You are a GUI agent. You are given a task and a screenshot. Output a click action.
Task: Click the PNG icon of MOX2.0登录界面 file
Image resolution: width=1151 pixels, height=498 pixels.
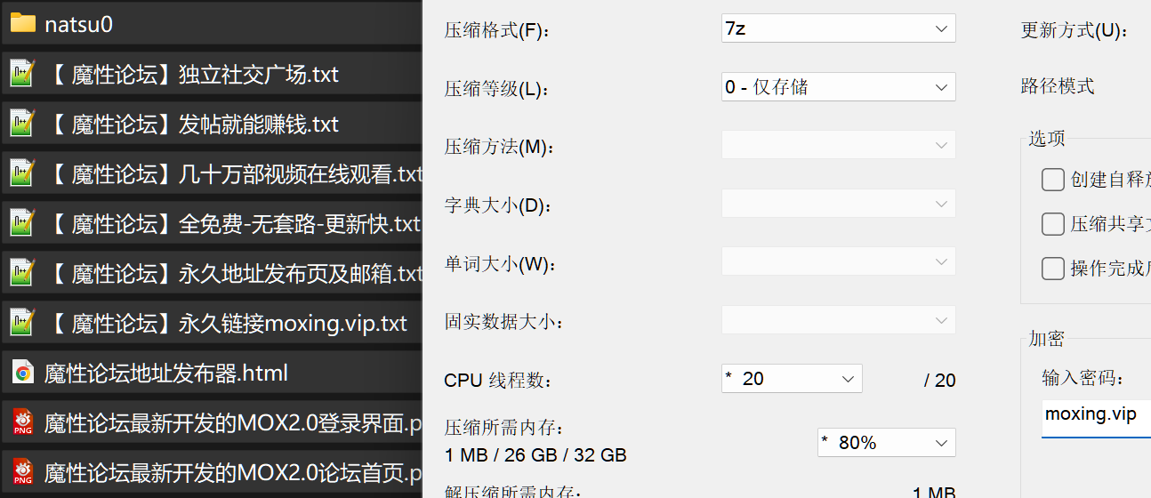click(x=23, y=422)
